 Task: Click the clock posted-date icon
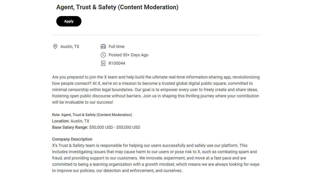pos(103,55)
